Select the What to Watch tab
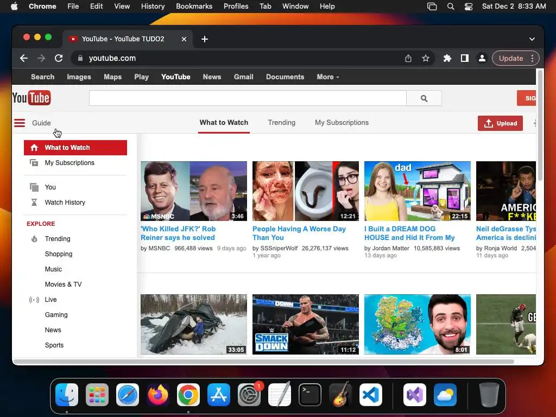This screenshot has height=417, width=556. 224,123
